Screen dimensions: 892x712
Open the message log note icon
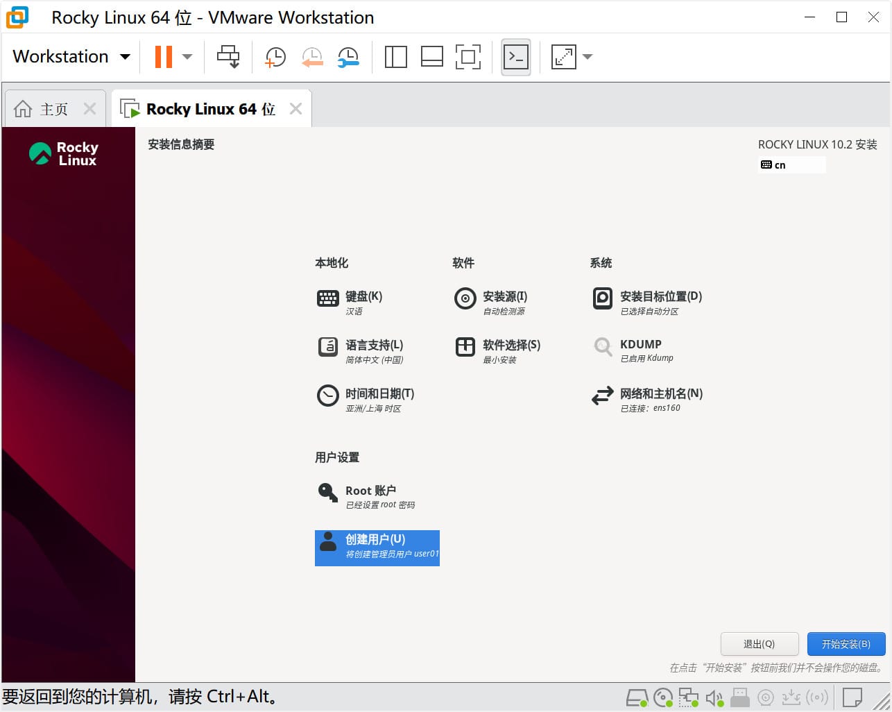(x=852, y=697)
